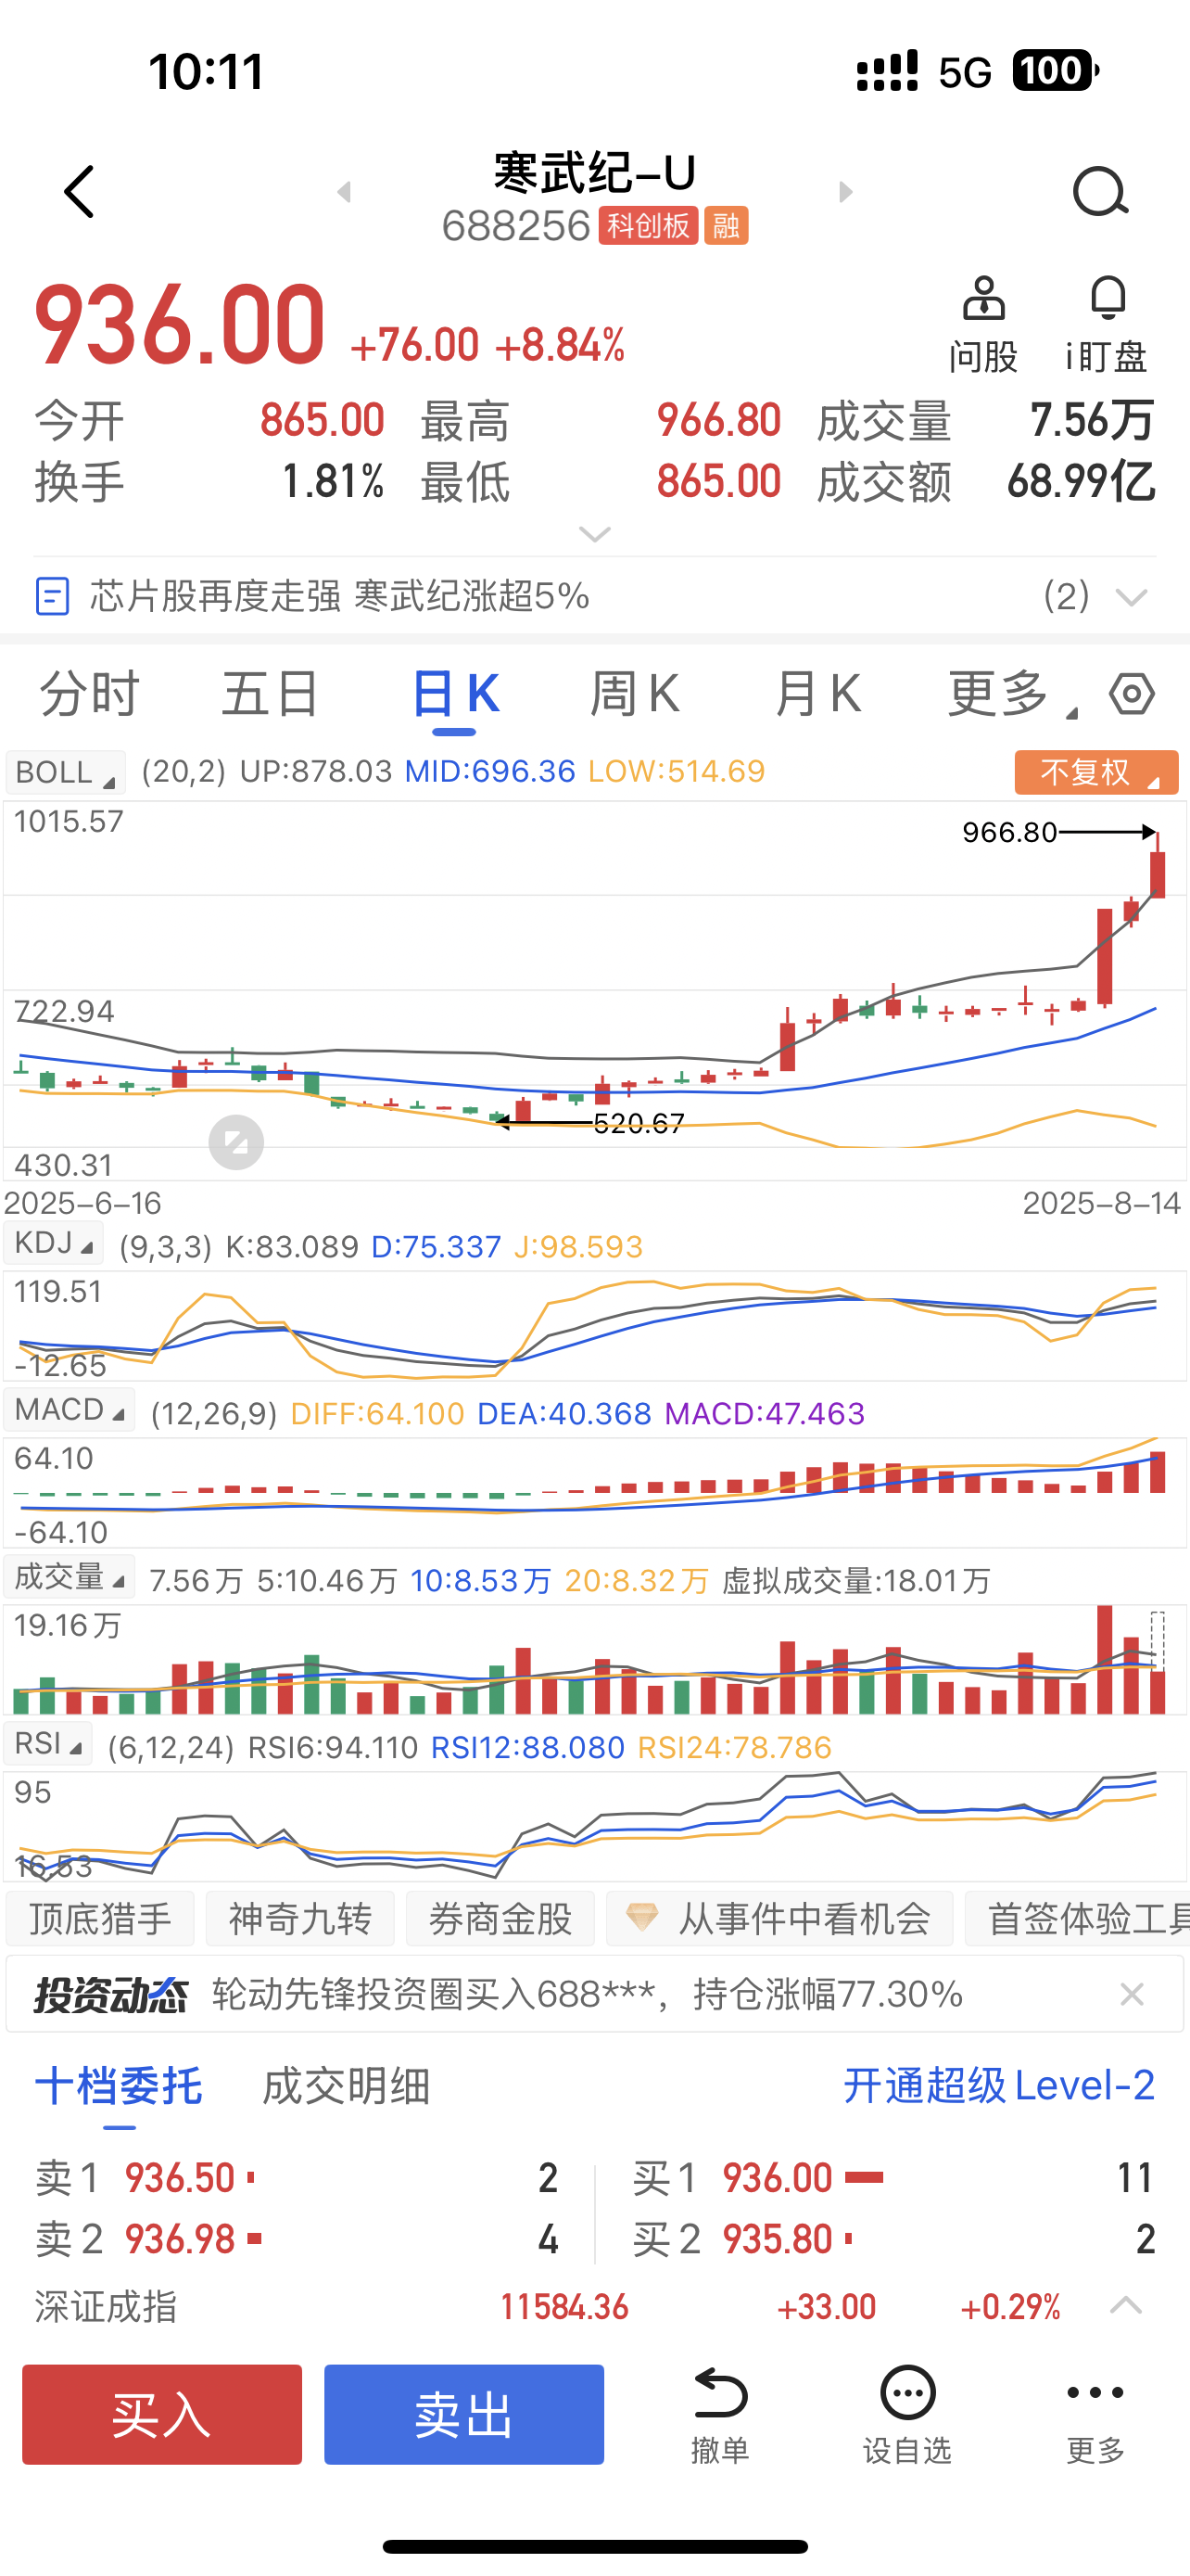Expand index bar chevron beside 深证成指
This screenshot has width=1190, height=2576.
[x=1126, y=2306]
